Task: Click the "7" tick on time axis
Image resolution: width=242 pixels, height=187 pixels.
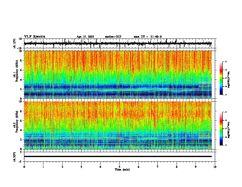Action: point(158,167)
